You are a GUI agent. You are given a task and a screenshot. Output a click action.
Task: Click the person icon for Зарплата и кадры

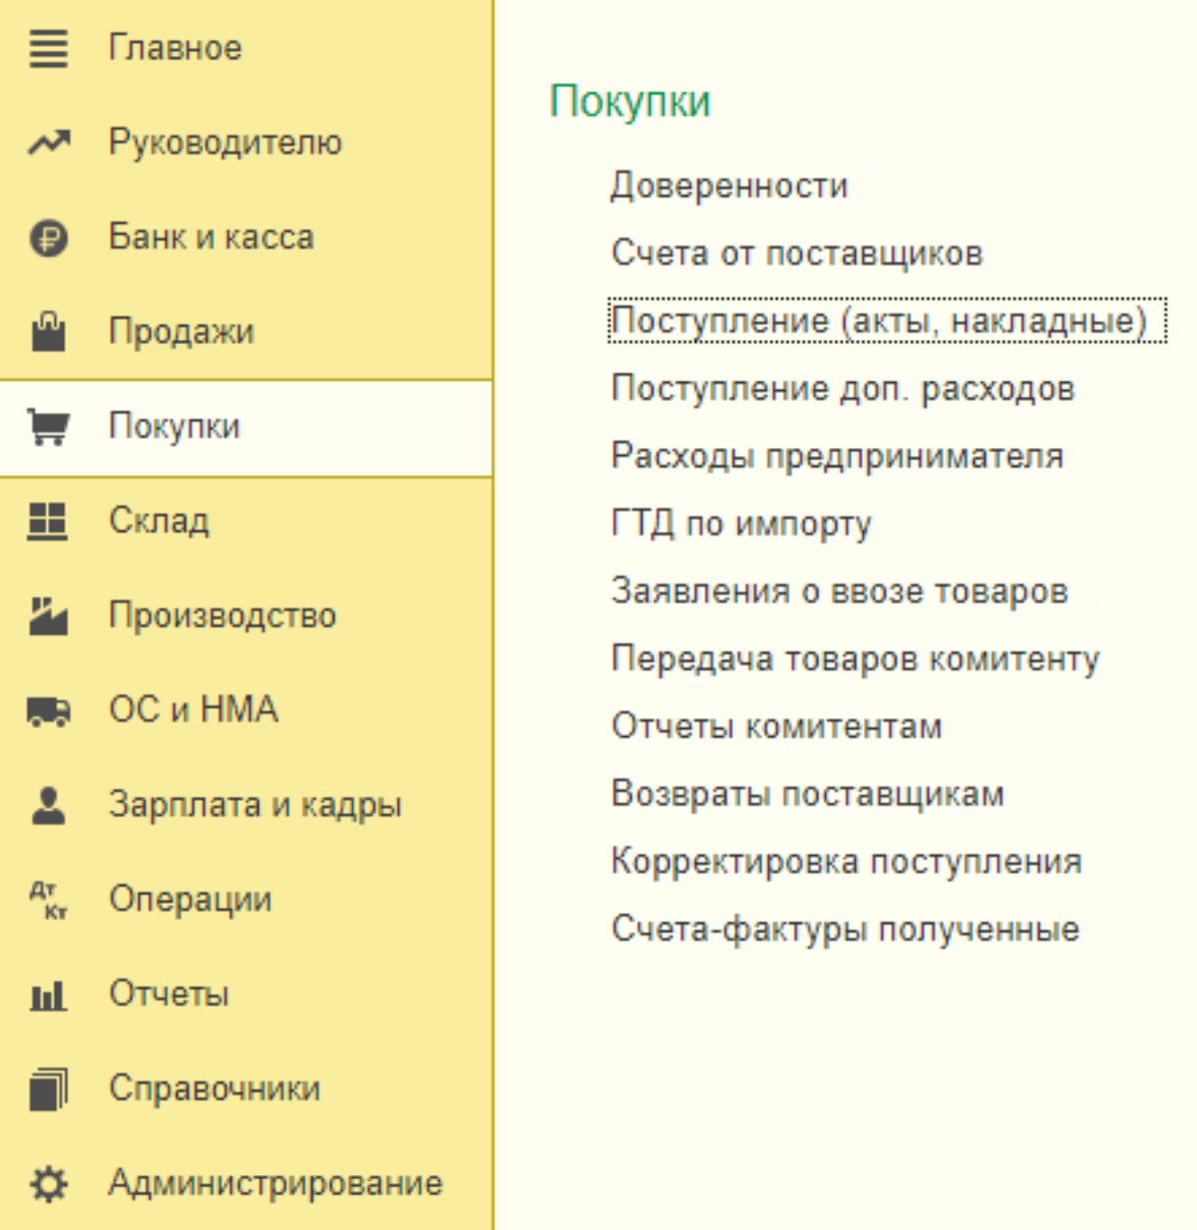[x=49, y=805]
